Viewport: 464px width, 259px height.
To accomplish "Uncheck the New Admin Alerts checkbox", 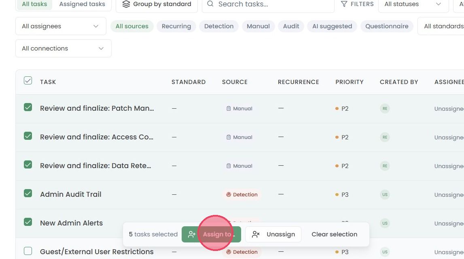I will pyautogui.click(x=28, y=222).
